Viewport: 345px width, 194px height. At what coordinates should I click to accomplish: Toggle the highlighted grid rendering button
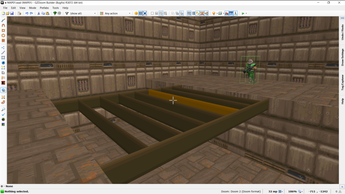pyautogui.click(x=140, y=13)
